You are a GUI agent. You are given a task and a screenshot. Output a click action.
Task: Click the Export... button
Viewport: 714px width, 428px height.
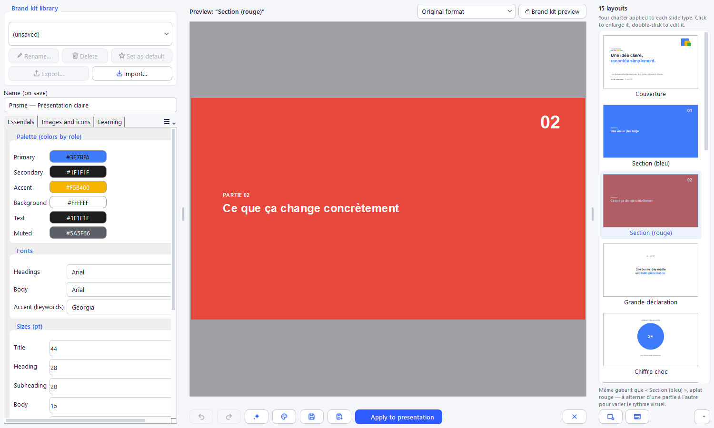[49, 74]
